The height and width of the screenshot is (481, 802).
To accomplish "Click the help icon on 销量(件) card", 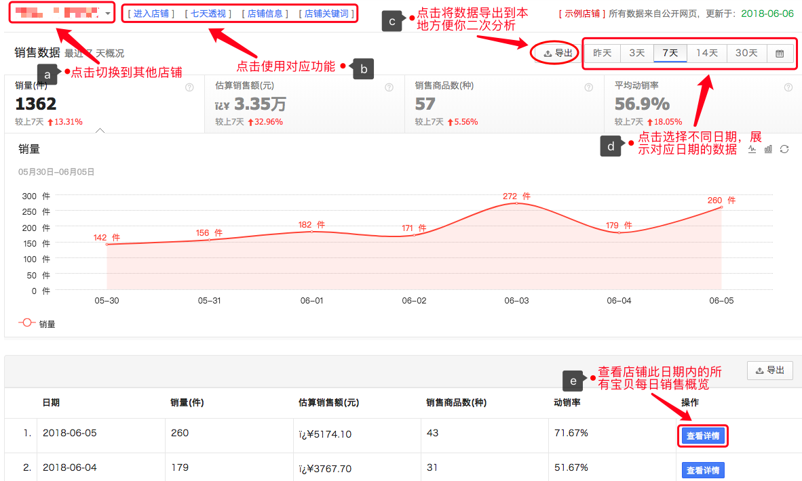I will 189,87.
